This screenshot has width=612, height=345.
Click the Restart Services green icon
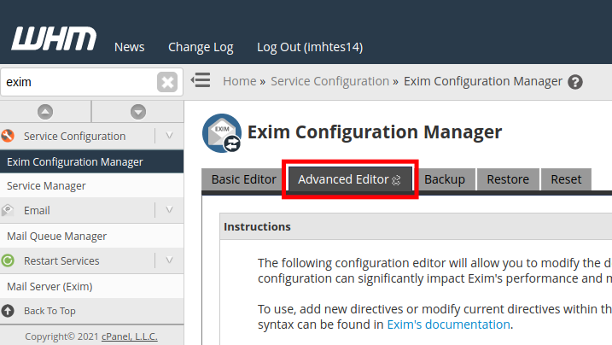coord(9,260)
